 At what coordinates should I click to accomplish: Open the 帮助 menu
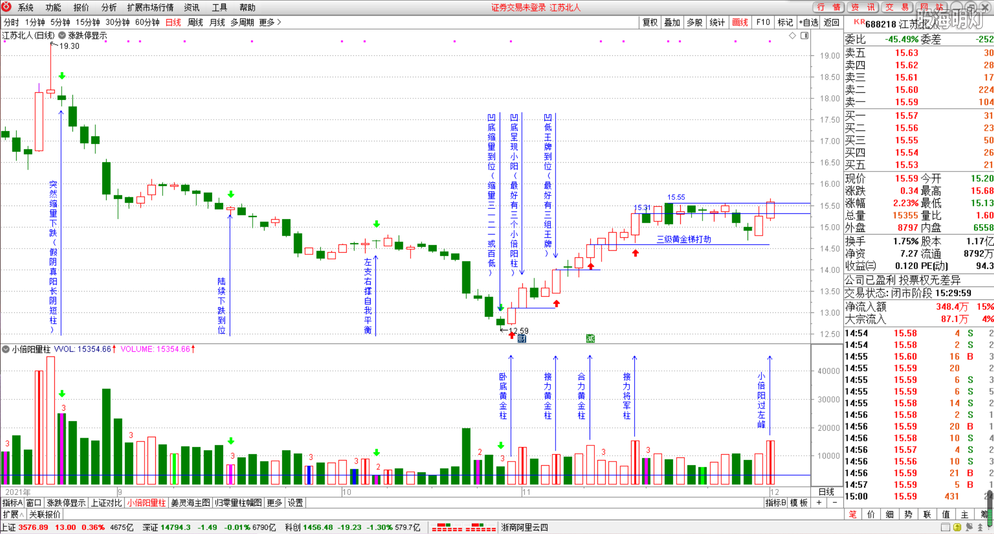247,7
